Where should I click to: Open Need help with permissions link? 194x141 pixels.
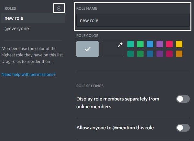point(28,75)
